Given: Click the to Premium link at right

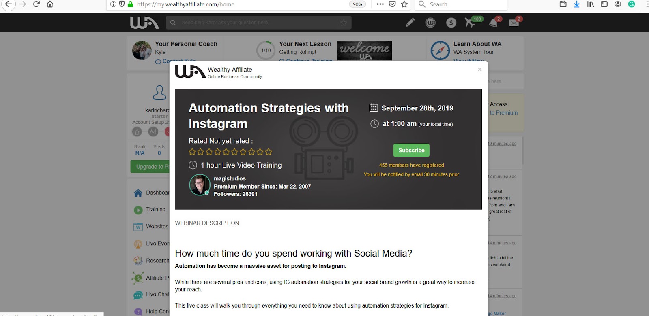Looking at the screenshot, I should [x=503, y=113].
